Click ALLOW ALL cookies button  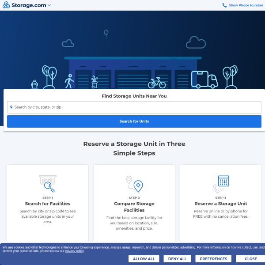pos(144,259)
